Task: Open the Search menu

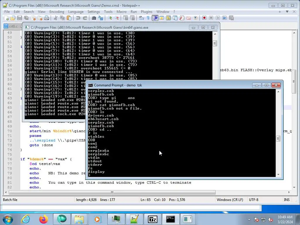Action: point(29,12)
